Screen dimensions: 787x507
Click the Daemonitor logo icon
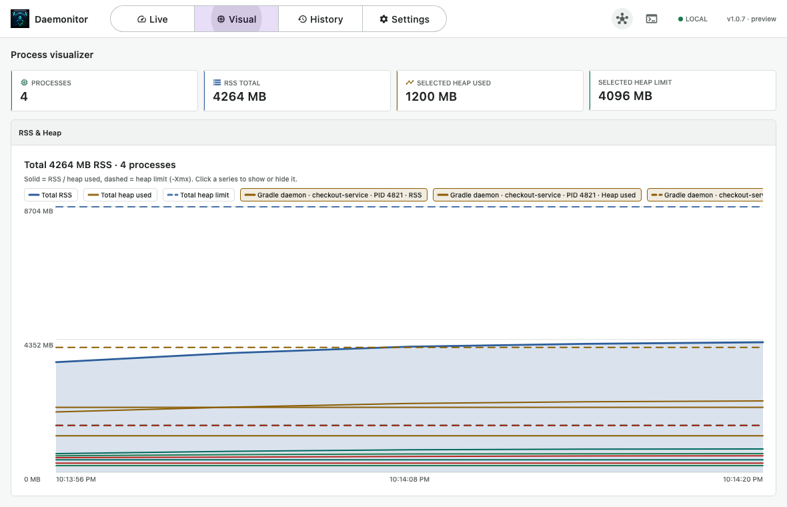click(20, 19)
